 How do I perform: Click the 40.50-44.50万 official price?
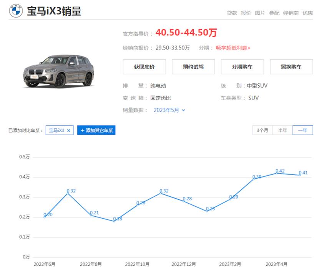tap(186, 33)
